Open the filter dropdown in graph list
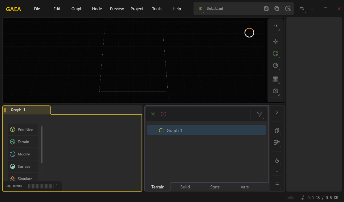Viewport: 344px width, 202px height. point(260,114)
